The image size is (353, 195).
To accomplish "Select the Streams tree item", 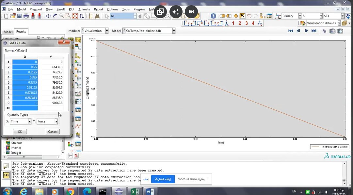I will click(x=17, y=143).
